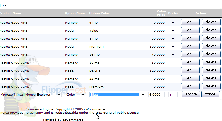222x121 pixels.
Task: Edit the G400 32MB Memory 16 mb row
Action: point(190,62)
